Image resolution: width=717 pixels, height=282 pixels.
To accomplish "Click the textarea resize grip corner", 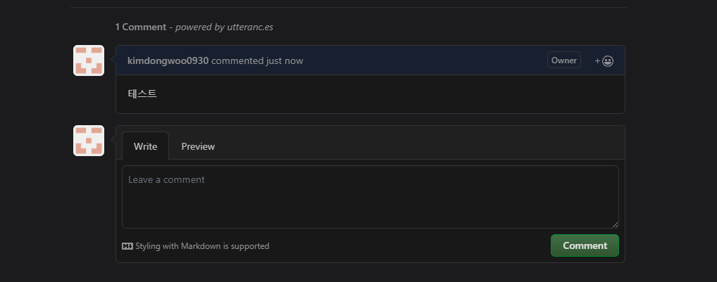I will 615,224.
